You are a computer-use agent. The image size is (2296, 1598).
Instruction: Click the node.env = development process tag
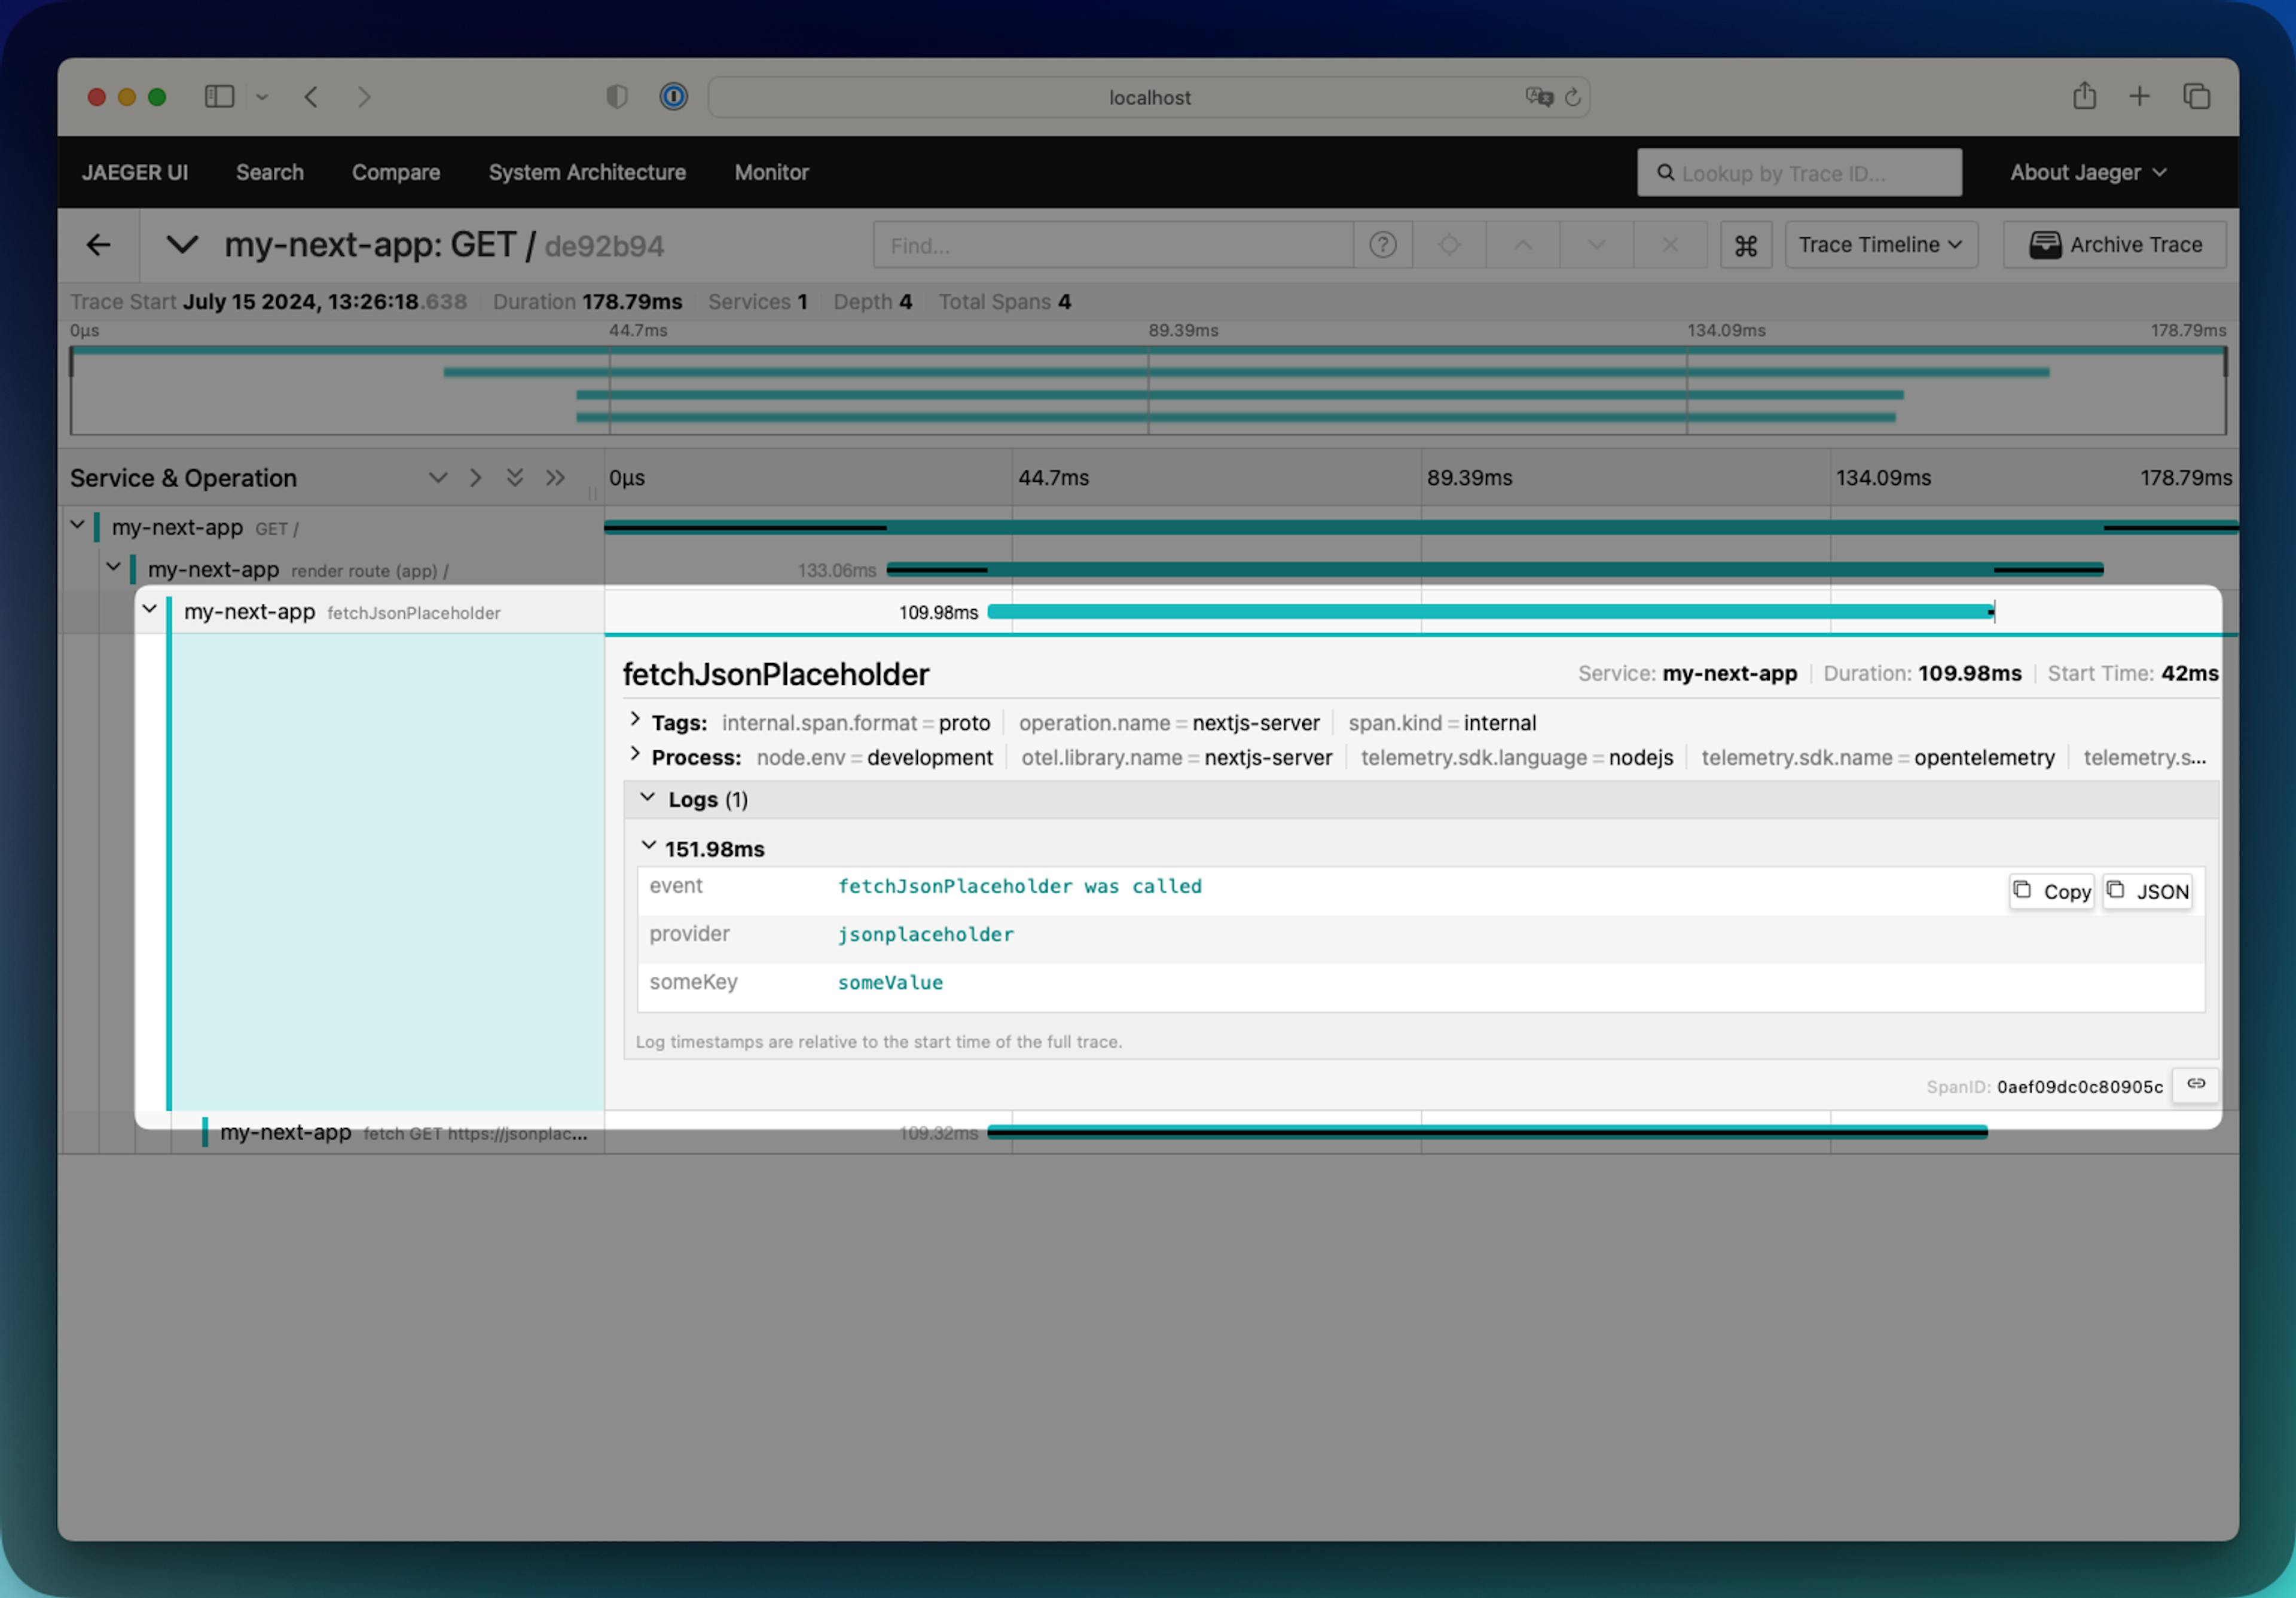875,758
